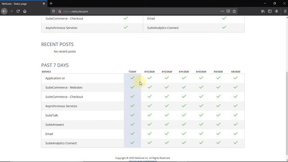Restore down the browser window
This screenshot has width=288, height=162.
click(x=274, y=4)
